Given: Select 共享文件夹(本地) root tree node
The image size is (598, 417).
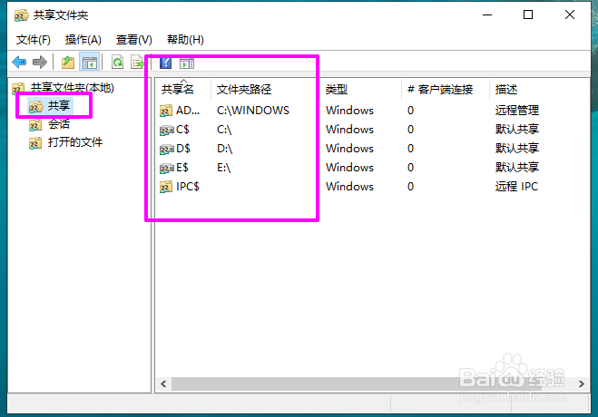Looking at the screenshot, I should [72, 88].
